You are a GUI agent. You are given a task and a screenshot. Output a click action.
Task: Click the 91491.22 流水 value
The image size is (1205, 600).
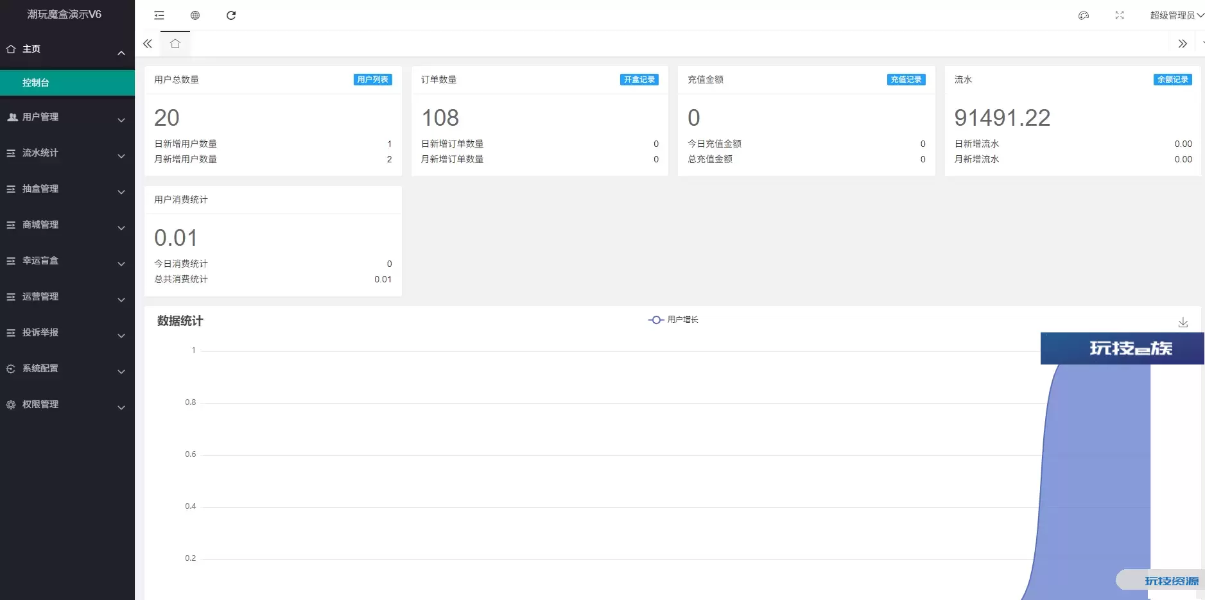1002,117
